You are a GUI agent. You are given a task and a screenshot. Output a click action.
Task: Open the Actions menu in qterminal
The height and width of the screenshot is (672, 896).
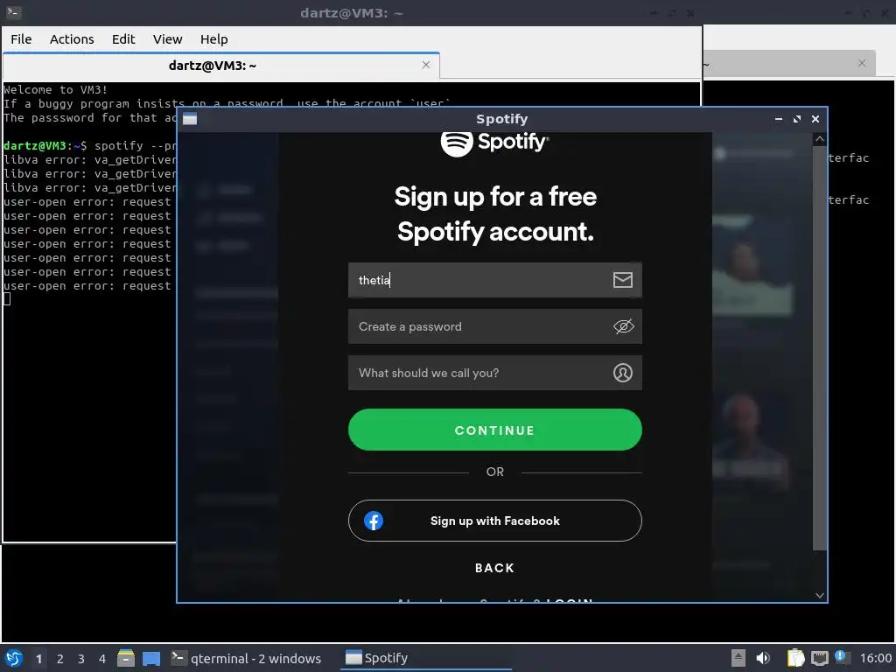pyautogui.click(x=72, y=39)
